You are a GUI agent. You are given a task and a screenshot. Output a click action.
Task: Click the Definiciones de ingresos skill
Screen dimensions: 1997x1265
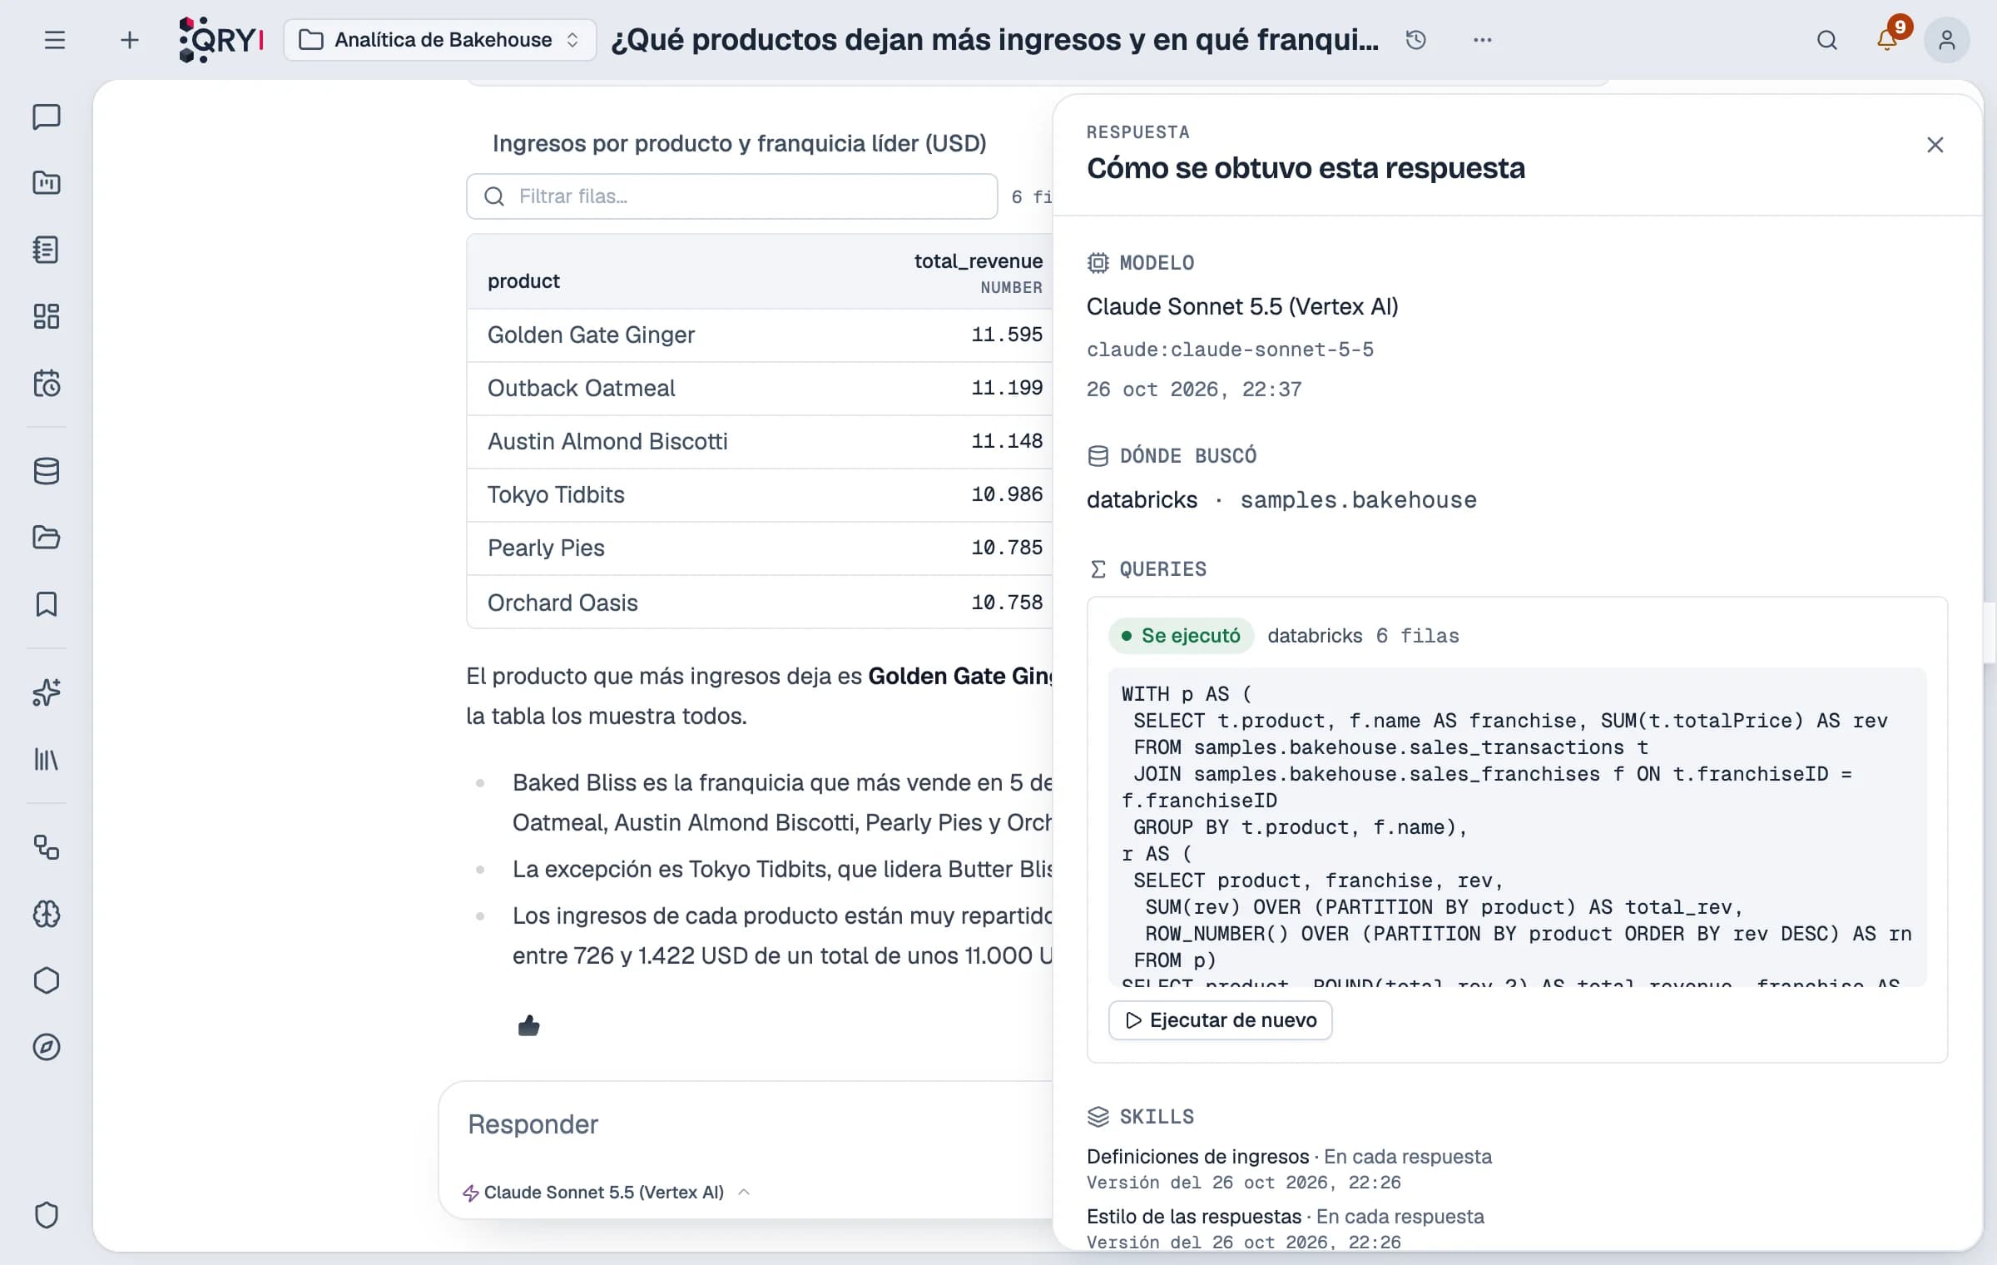1198,1157
